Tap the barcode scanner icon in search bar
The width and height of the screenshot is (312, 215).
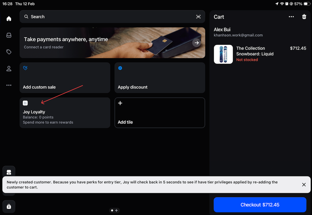(x=198, y=17)
